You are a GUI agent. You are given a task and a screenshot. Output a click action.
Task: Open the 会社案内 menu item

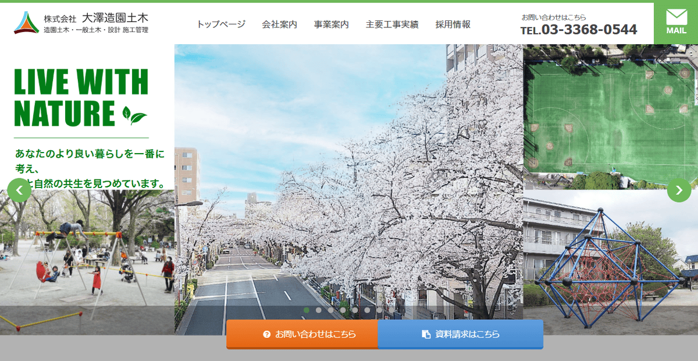tap(278, 24)
